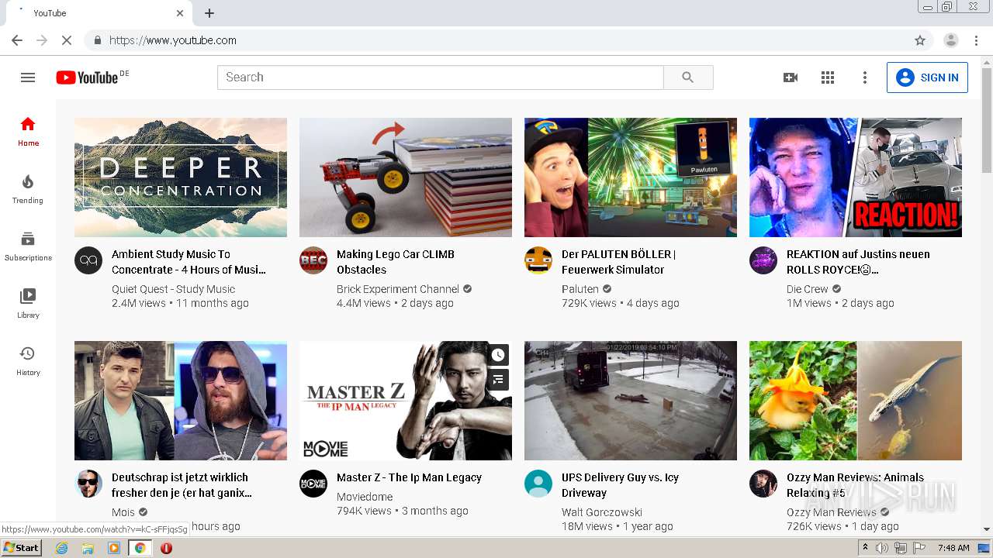Screen dimensions: 993x558
Task: Open a new browser tab
Action: pyautogui.click(x=209, y=13)
